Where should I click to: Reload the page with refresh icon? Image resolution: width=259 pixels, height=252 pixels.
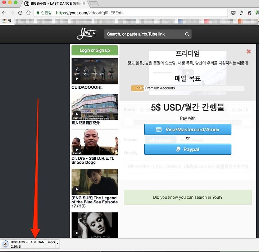point(20,13)
